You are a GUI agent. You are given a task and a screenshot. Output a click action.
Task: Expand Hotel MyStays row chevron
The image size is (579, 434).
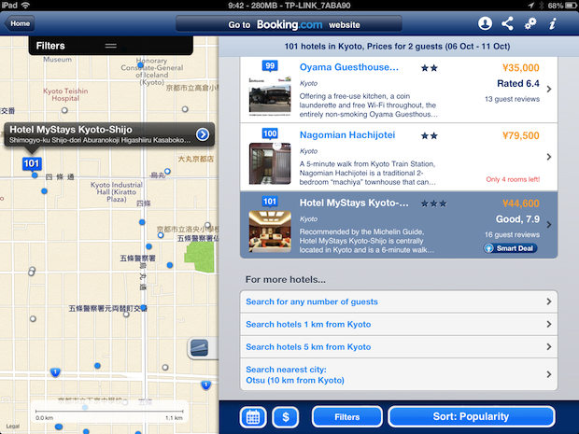pos(549,225)
